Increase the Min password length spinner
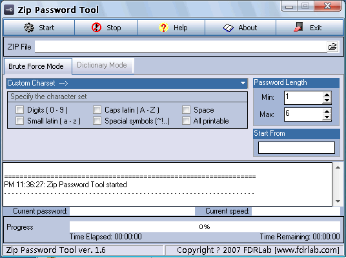 tap(327, 95)
